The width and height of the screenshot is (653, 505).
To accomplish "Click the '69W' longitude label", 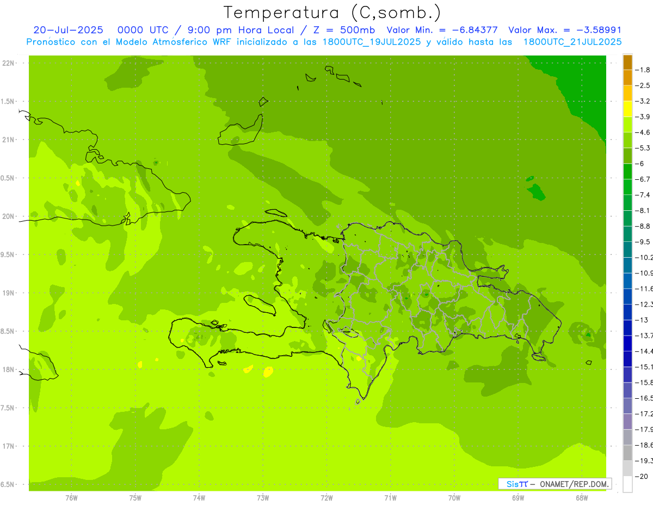I will pyautogui.click(x=518, y=497).
